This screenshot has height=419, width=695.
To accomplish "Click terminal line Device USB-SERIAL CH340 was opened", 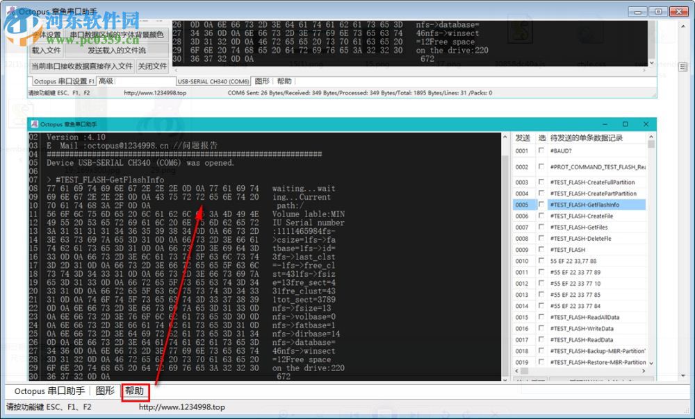I will coord(140,163).
